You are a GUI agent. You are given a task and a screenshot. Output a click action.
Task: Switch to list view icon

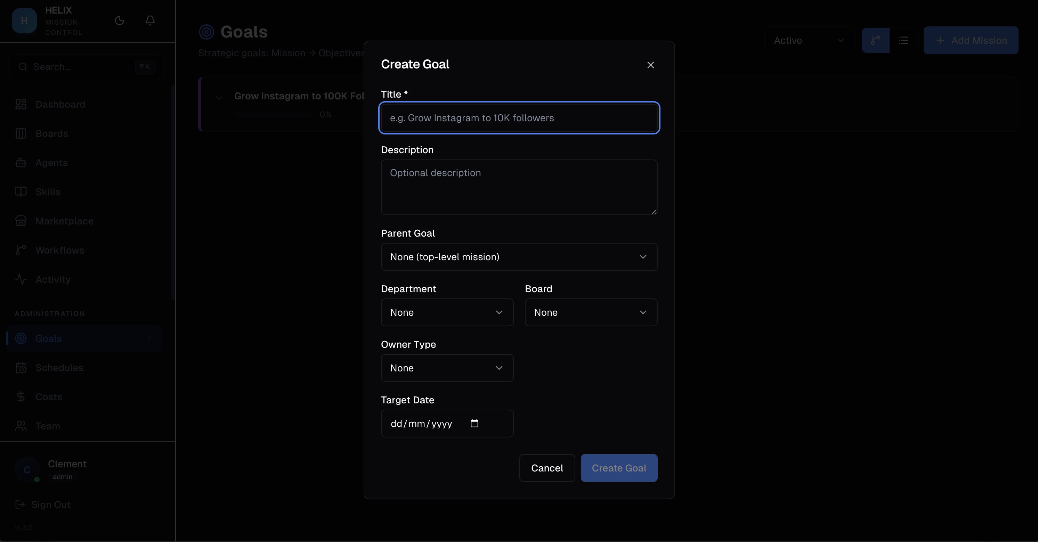click(903, 40)
